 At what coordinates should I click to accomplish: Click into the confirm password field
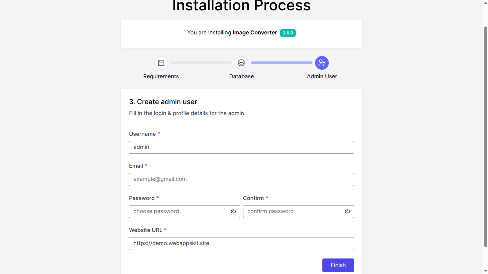pyautogui.click(x=293, y=212)
